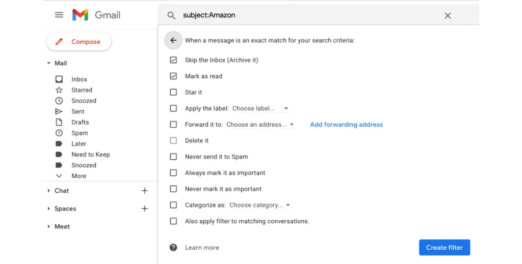Expand the Meet section
Screen dimensions: 522x264
48,226
